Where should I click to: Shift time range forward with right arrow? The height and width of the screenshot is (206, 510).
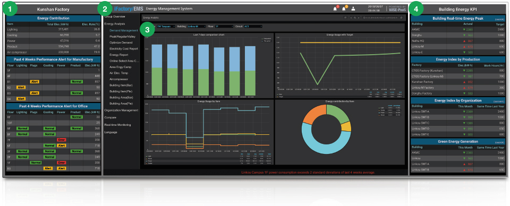(359, 18)
